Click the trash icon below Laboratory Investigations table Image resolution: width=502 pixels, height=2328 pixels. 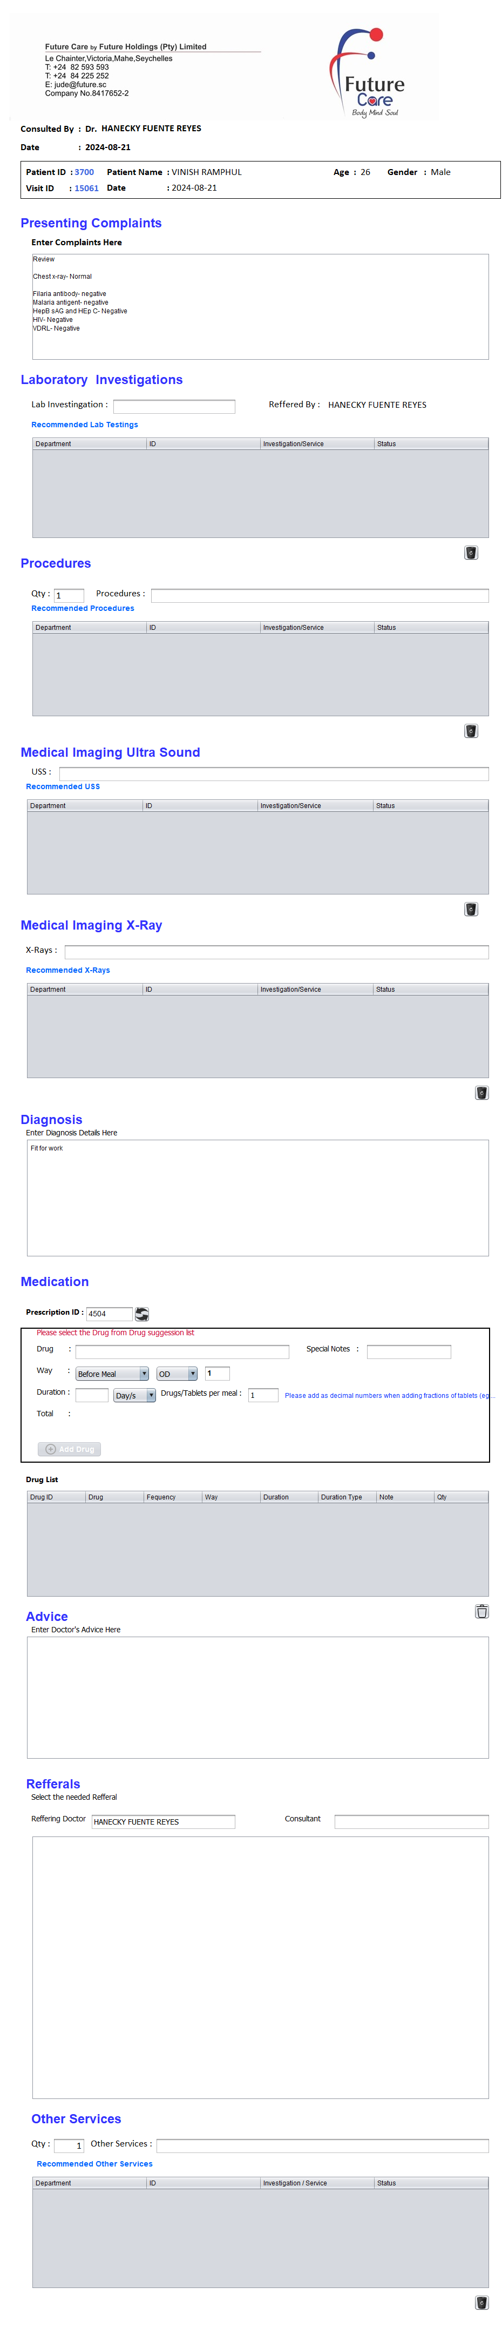(470, 553)
